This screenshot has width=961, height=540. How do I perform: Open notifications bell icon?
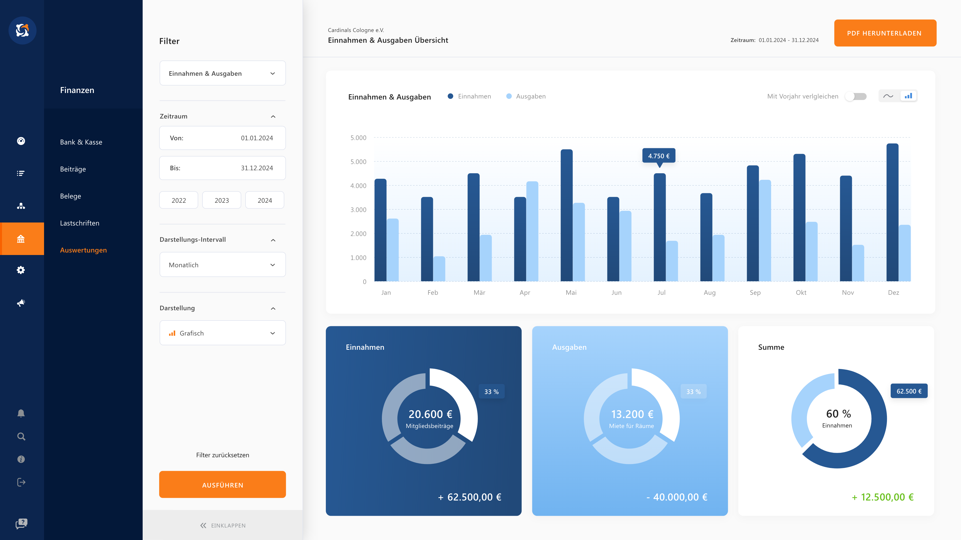coord(21,413)
